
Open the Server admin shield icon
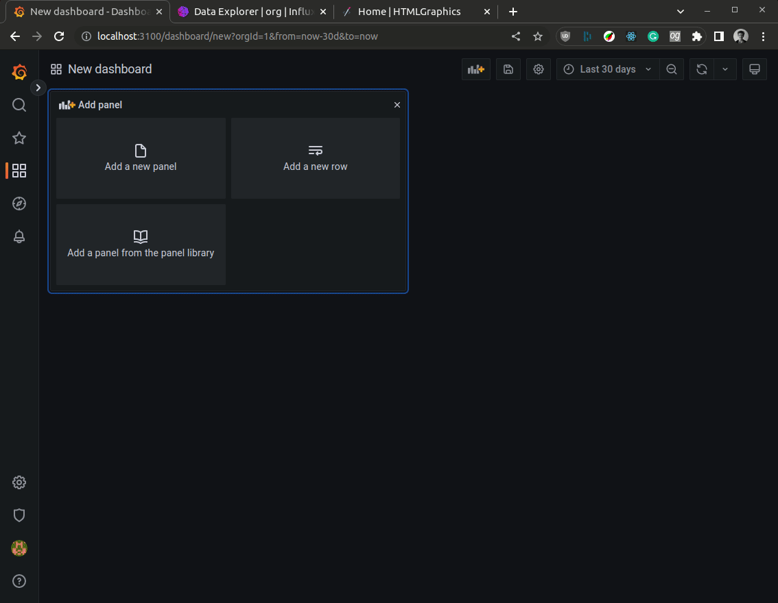[x=19, y=515]
